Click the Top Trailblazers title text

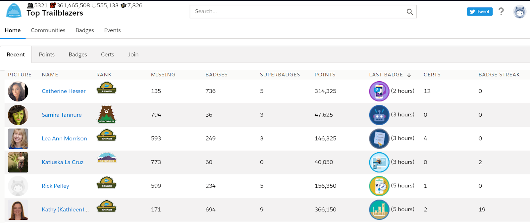click(55, 13)
